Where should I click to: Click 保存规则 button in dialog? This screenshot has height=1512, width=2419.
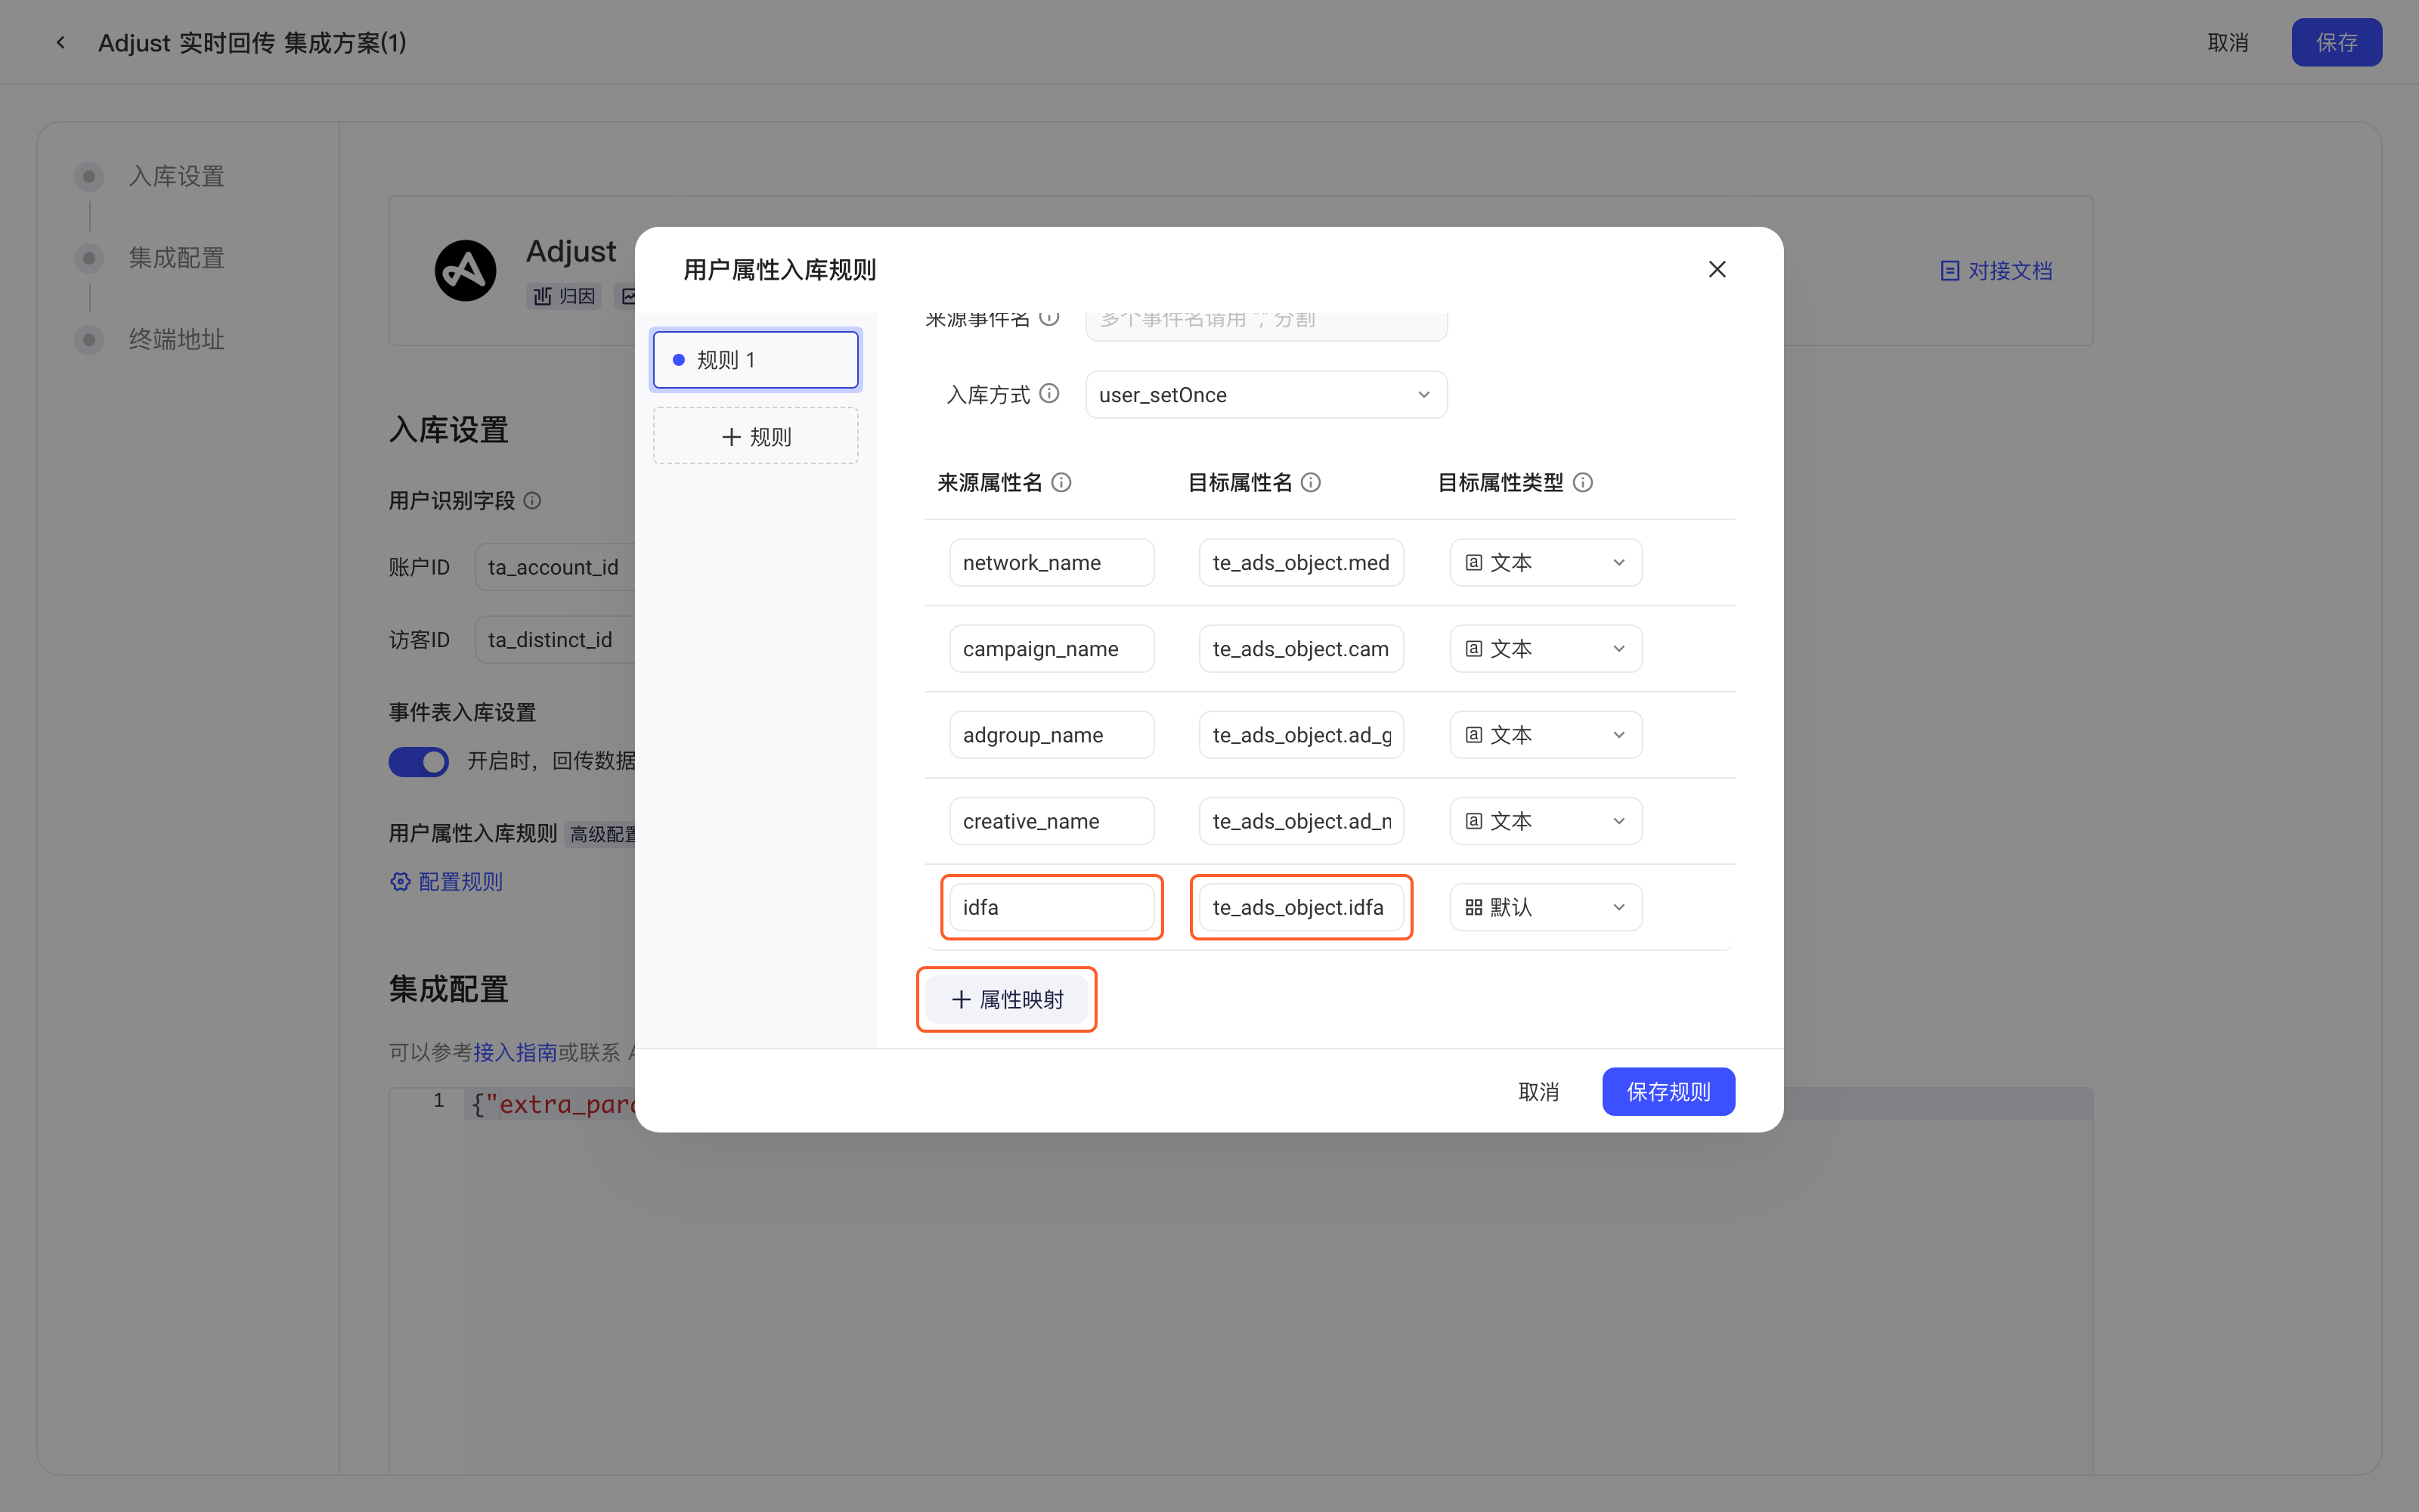(1668, 1091)
